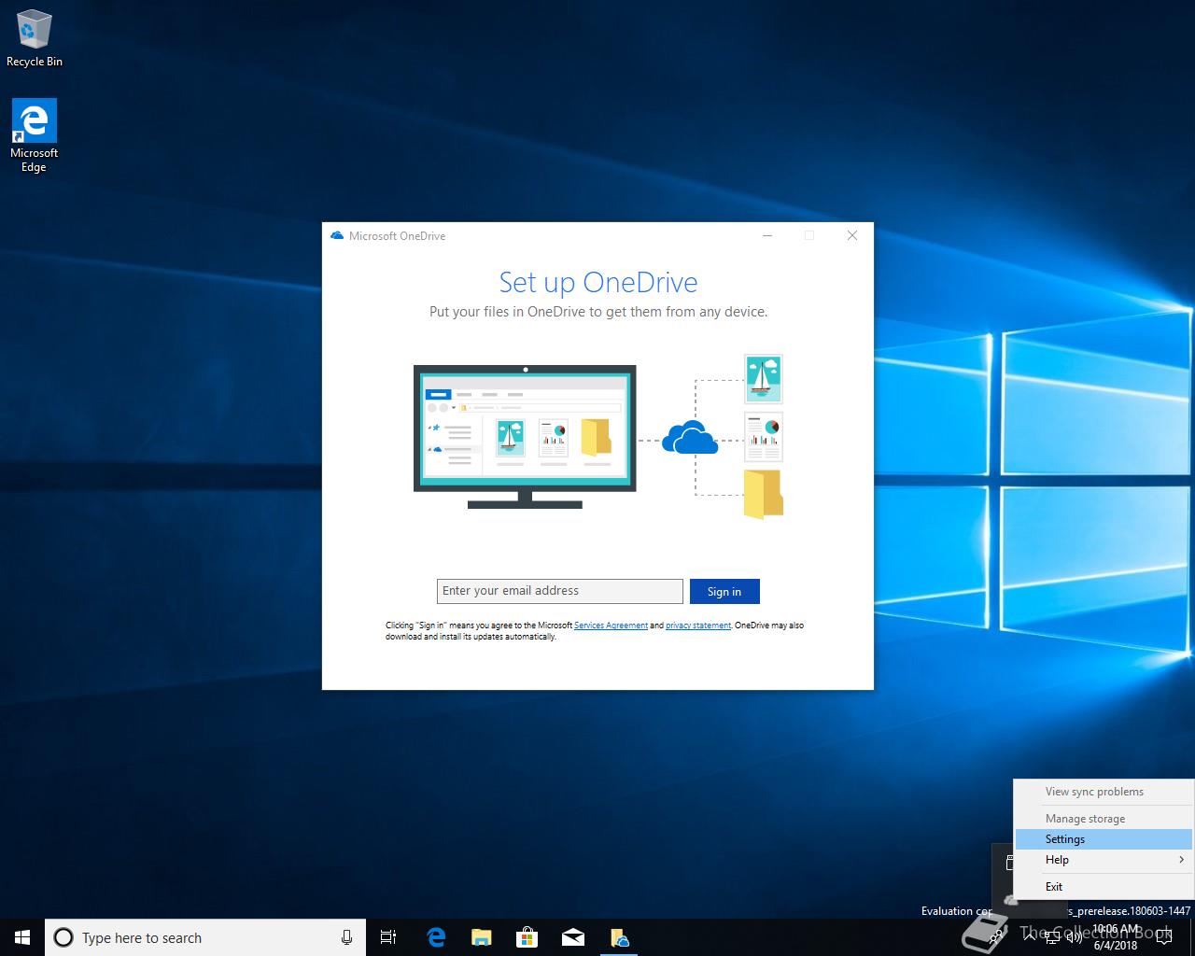Image resolution: width=1195 pixels, height=956 pixels.
Task: Open the privacy statement link
Action: pyautogui.click(x=698, y=626)
